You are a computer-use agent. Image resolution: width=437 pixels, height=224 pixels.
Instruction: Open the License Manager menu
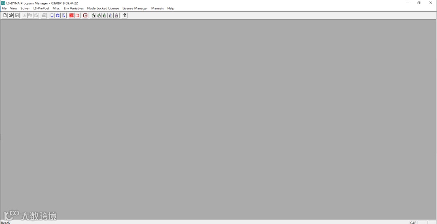click(135, 9)
